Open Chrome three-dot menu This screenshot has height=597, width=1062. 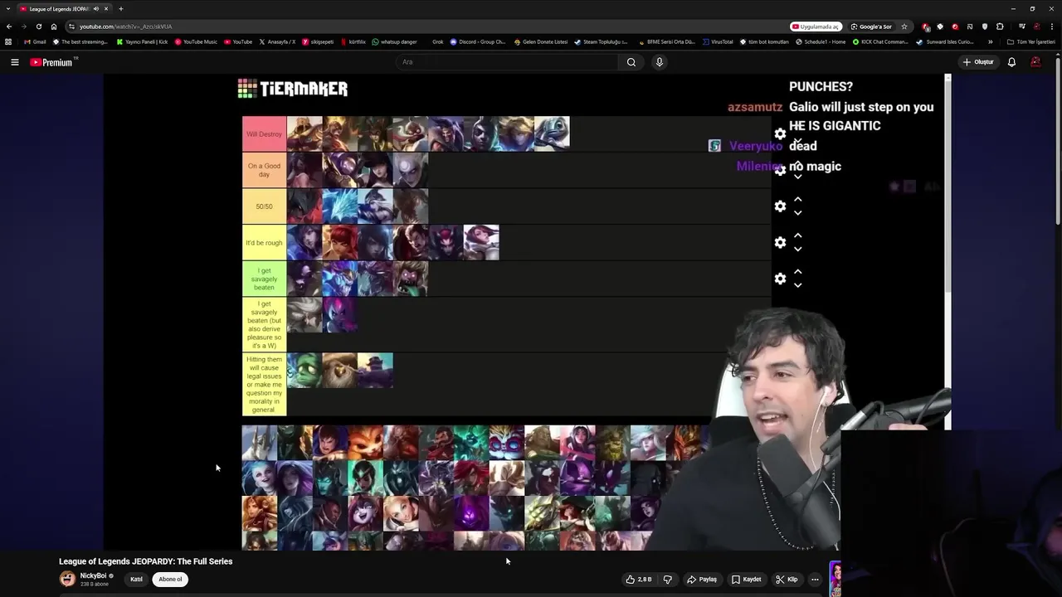[x=1051, y=27]
